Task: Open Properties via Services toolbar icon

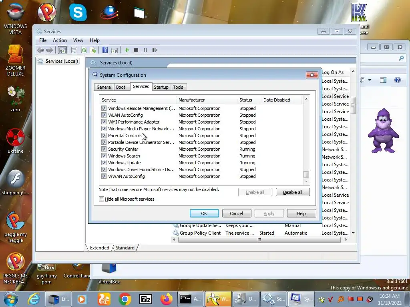Action: (x=74, y=50)
